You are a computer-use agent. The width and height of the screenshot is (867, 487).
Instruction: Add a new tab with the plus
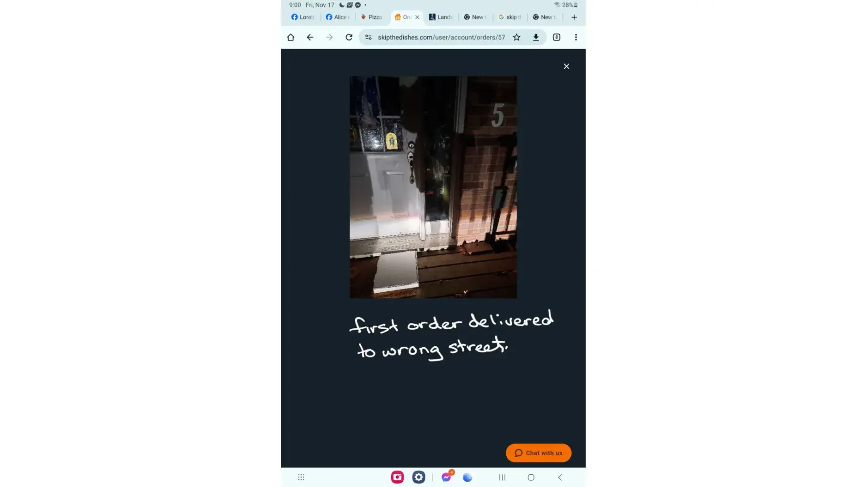[574, 18]
